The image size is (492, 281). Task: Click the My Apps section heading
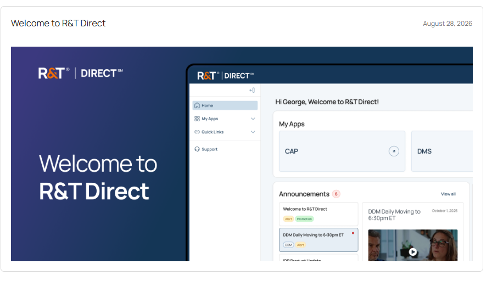pyautogui.click(x=292, y=124)
